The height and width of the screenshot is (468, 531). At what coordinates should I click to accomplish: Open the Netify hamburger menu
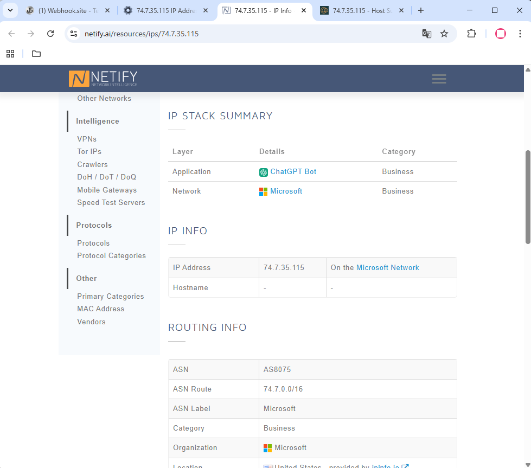coord(439,79)
